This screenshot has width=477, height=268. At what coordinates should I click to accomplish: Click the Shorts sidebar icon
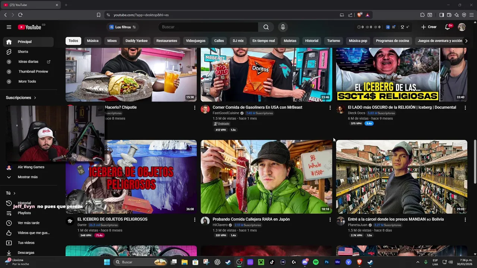(9, 52)
